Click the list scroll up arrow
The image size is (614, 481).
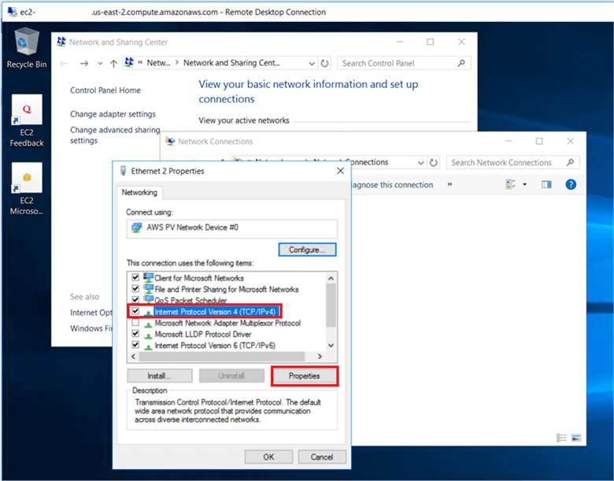coord(331,278)
